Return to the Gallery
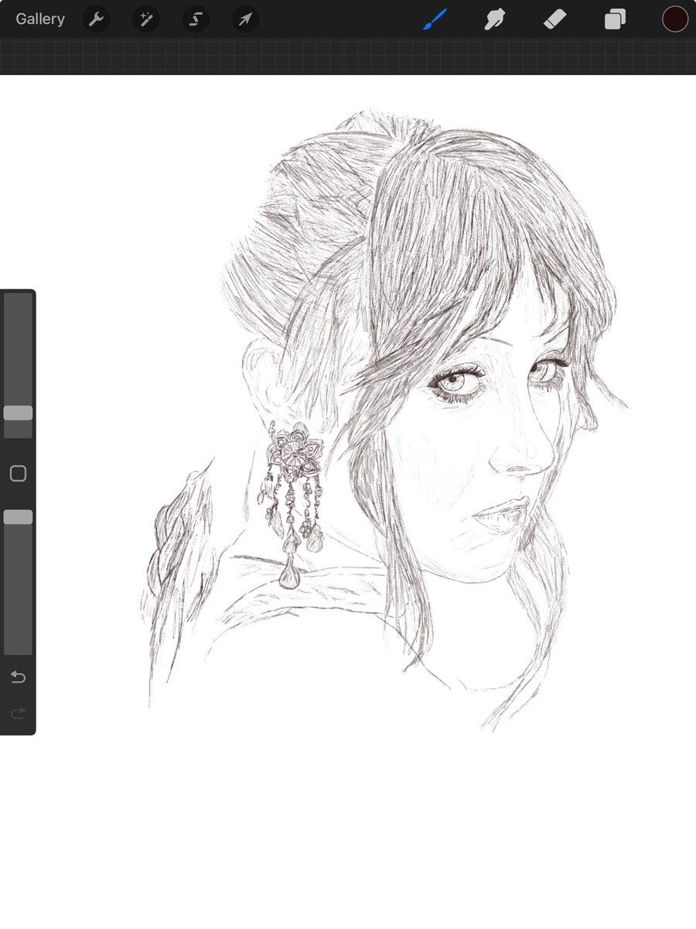Screen dimensions: 696x929 [39, 19]
